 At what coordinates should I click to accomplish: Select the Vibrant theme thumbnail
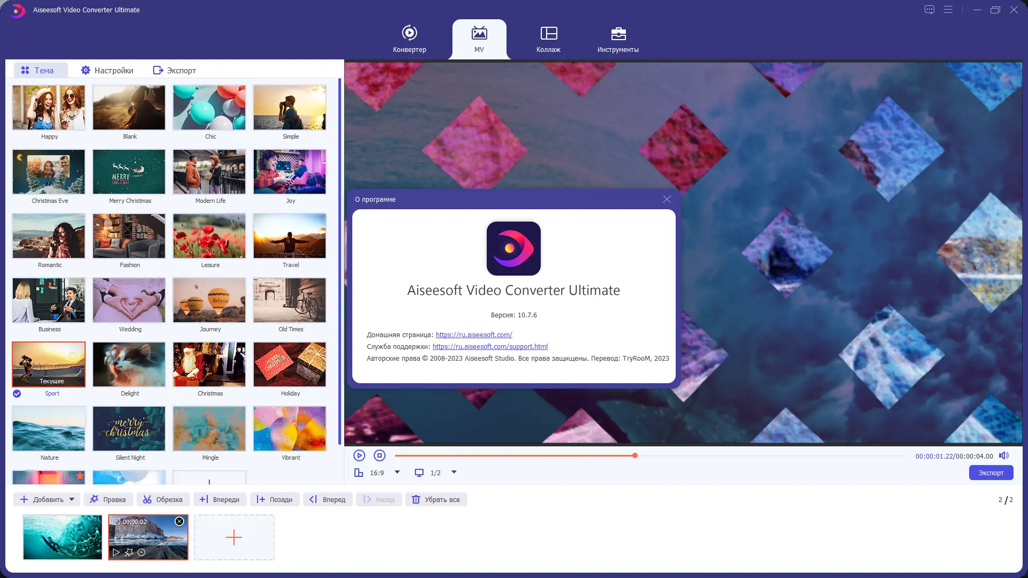[x=290, y=428]
